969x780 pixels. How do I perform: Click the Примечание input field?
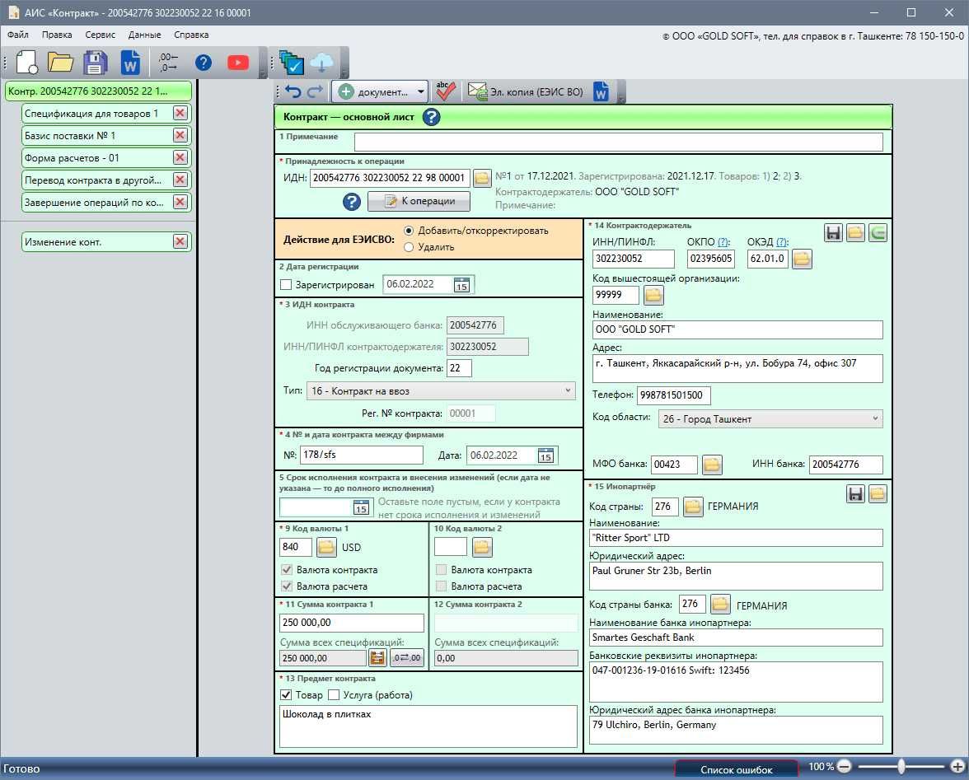[x=619, y=142]
